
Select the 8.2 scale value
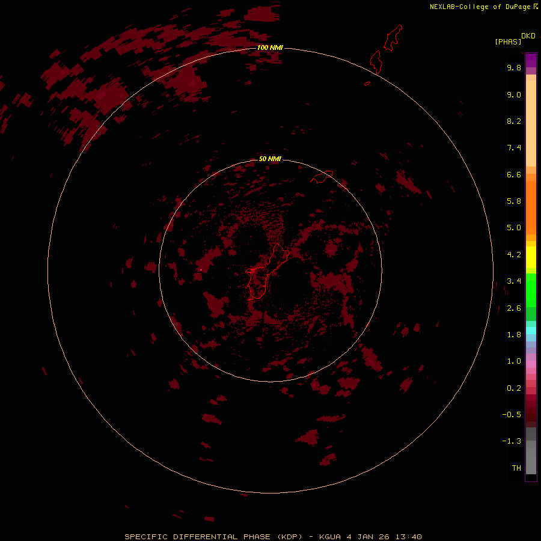514,121
